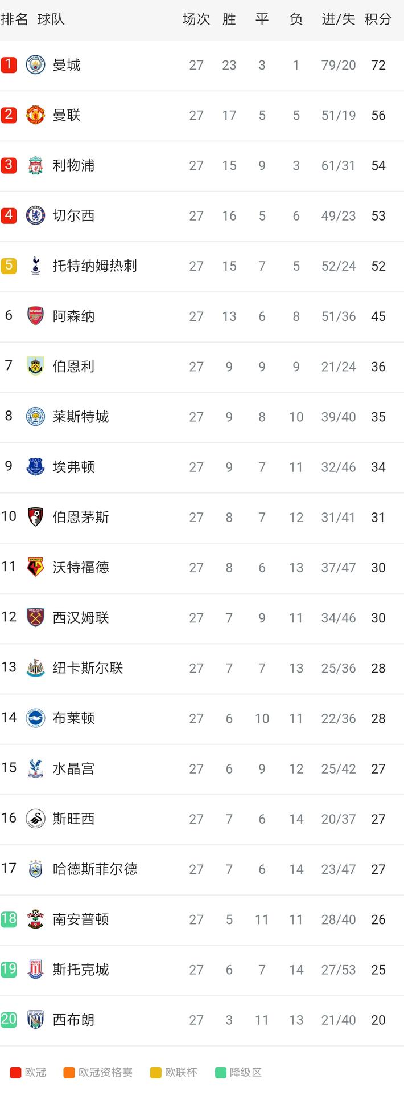404x1099 pixels.
Task: Click the 积分 points column header
Action: 378,19
